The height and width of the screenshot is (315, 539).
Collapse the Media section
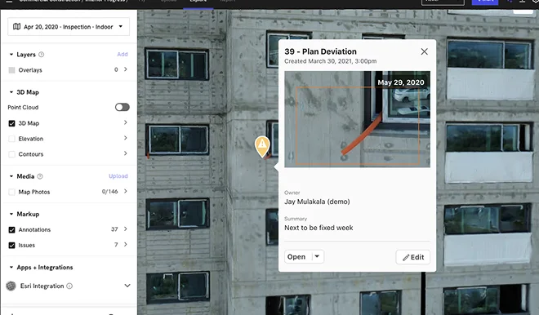[11, 176]
